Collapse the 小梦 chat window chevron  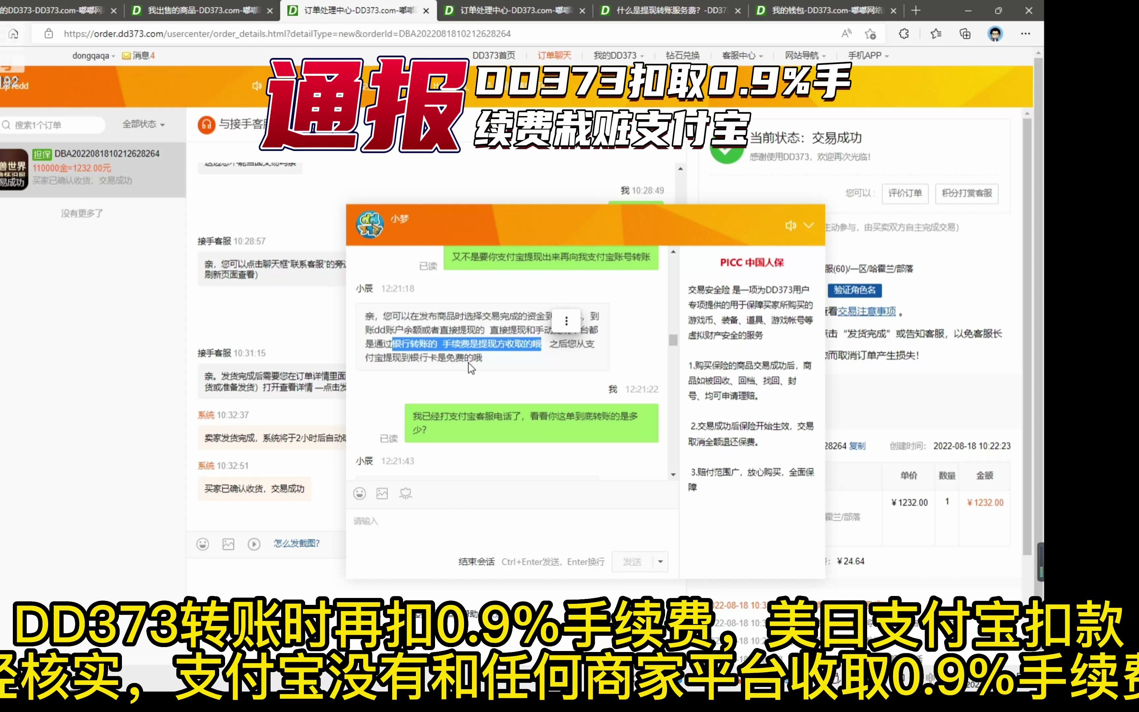pyautogui.click(x=808, y=225)
